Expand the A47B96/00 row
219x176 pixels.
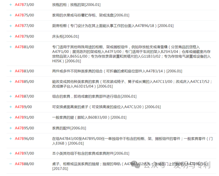[x=11, y=139]
